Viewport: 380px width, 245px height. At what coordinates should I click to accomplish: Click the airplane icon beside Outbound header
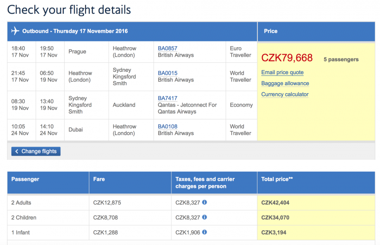point(15,31)
